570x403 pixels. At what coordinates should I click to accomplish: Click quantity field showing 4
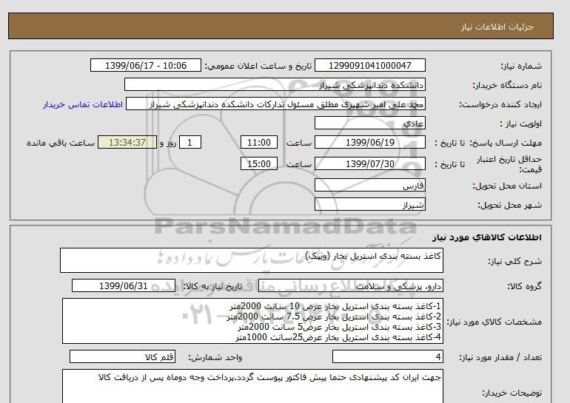click(387, 357)
